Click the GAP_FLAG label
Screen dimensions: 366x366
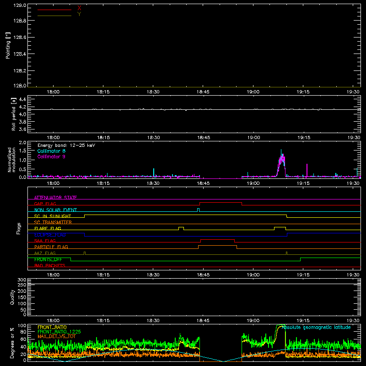tap(45, 204)
